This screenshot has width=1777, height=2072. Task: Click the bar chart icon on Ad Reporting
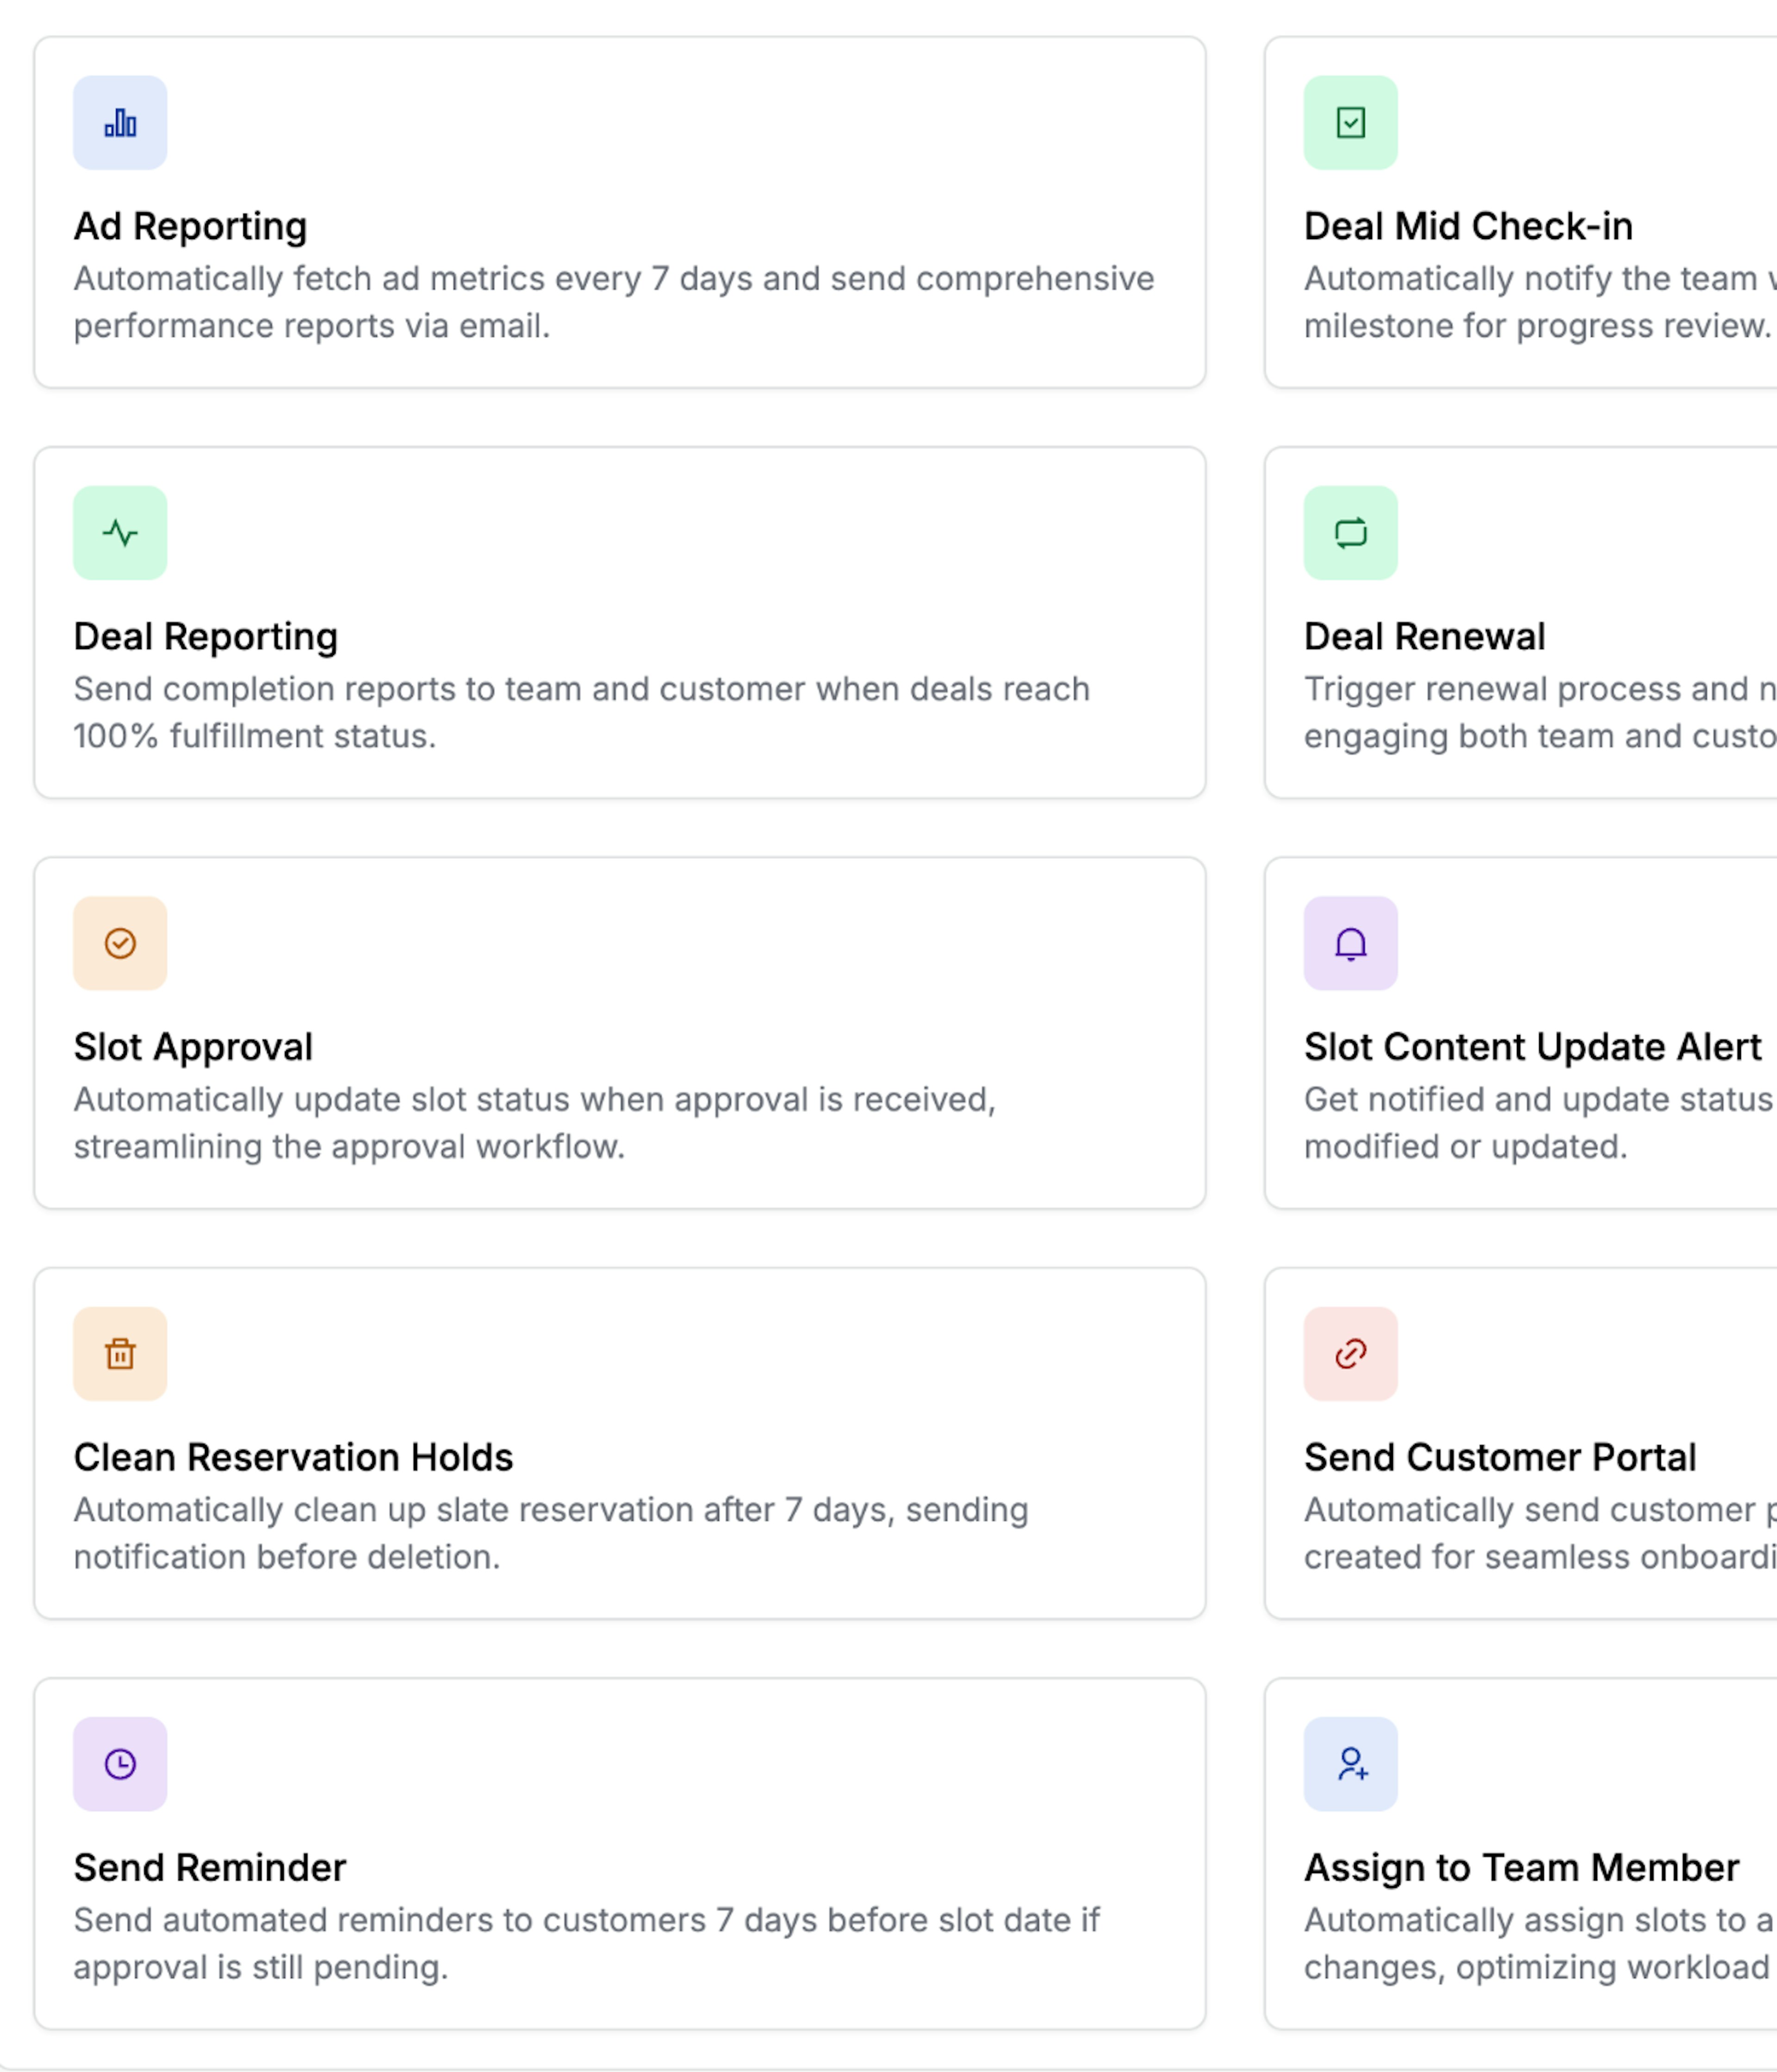(120, 121)
